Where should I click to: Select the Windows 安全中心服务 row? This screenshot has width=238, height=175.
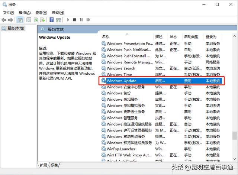coord(161,87)
